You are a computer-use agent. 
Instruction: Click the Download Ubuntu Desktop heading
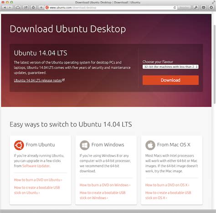[68, 29]
